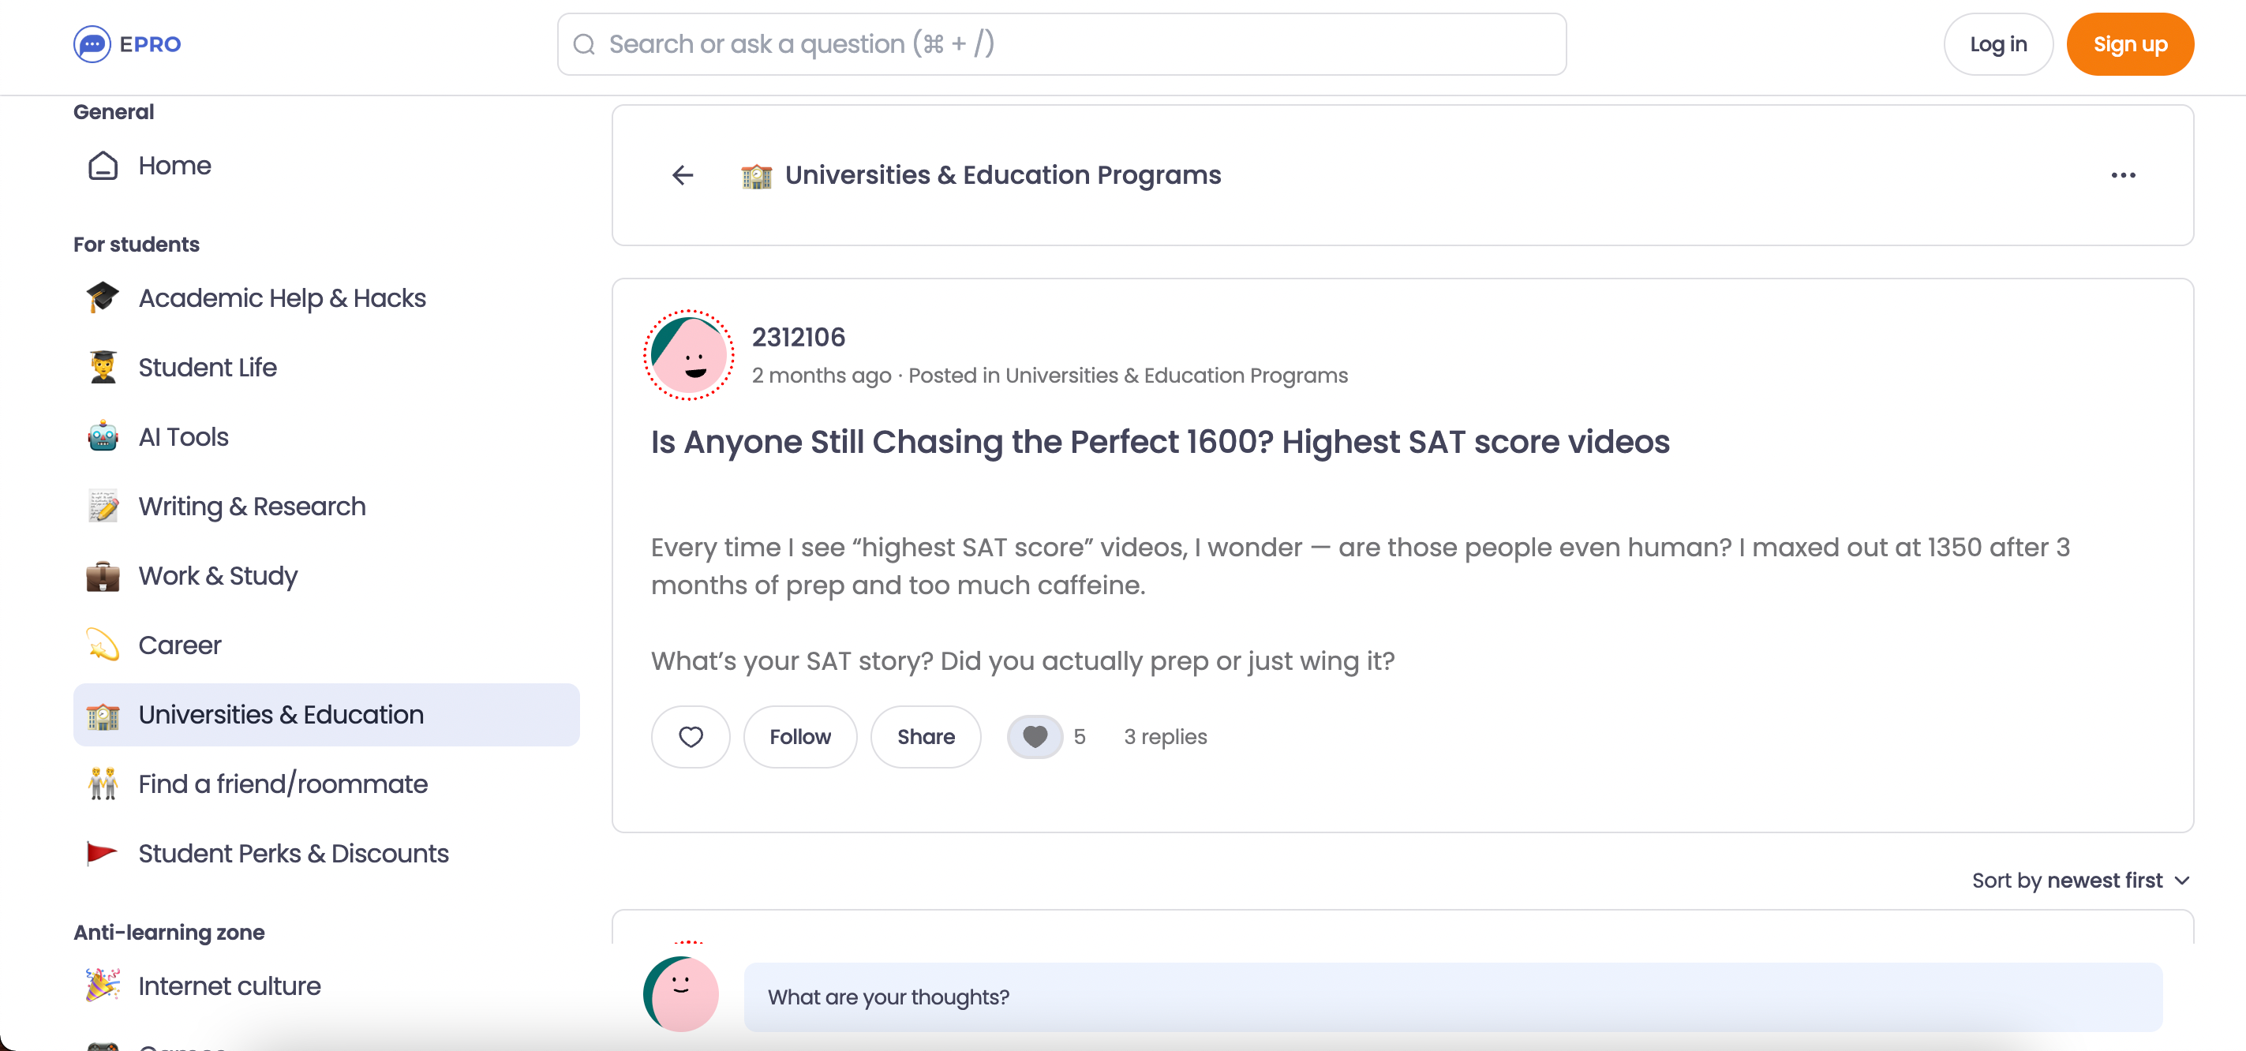
Task: Toggle the filled heart reaction
Action: pyautogui.click(x=1035, y=736)
